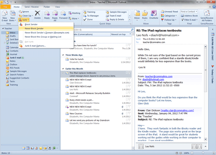The height and width of the screenshot is (155, 216).
Task: Choose 'Never Block Sender's Domain' entry
Action: pyautogui.click(x=46, y=32)
